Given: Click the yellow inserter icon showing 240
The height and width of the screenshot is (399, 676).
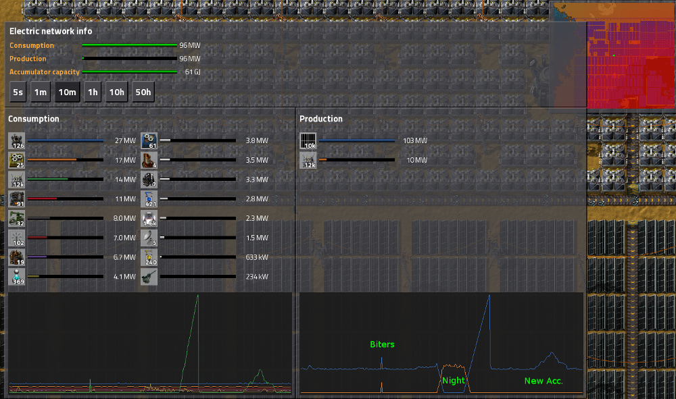Looking at the screenshot, I should (x=149, y=257).
